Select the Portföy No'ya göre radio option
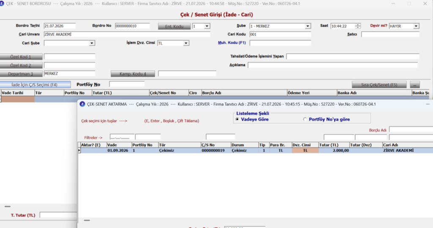The image size is (433, 228). tap(305, 119)
